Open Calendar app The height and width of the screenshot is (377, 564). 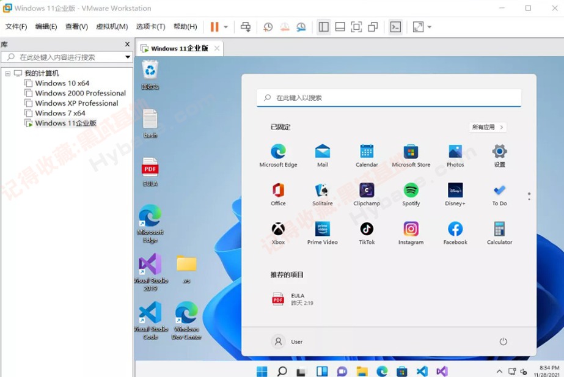(367, 155)
